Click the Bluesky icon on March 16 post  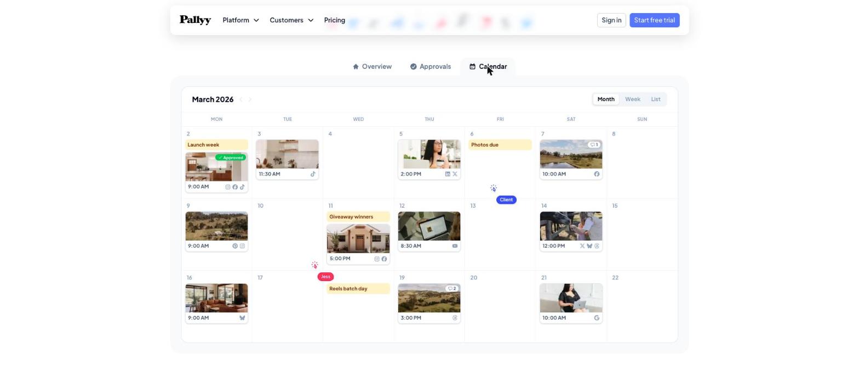(242, 318)
